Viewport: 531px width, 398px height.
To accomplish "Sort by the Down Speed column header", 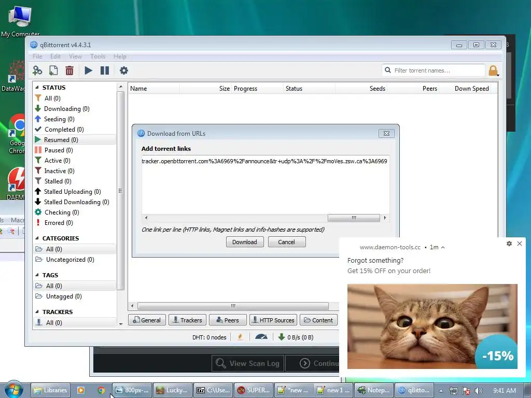I will (x=464, y=88).
